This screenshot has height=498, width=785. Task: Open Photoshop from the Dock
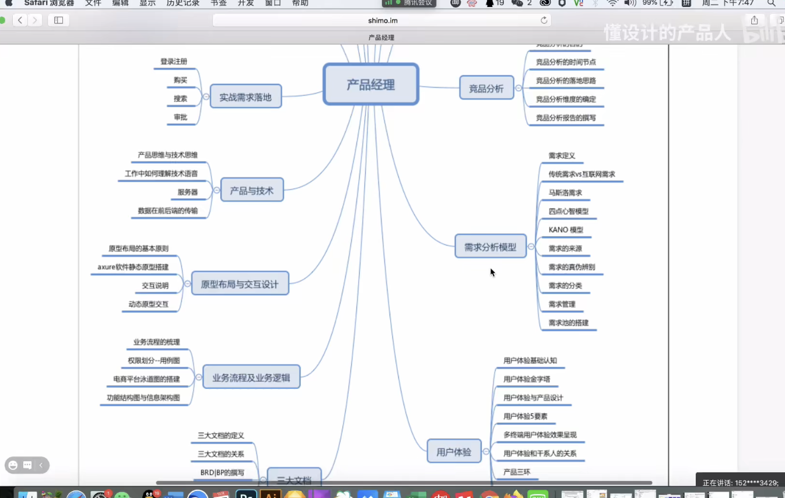(246, 494)
